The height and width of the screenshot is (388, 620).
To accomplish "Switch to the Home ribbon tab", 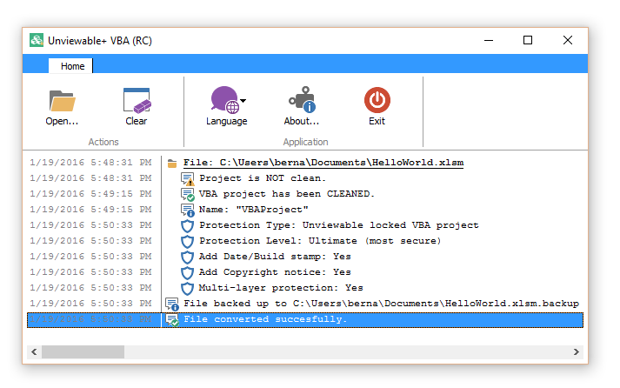I will (72, 66).
